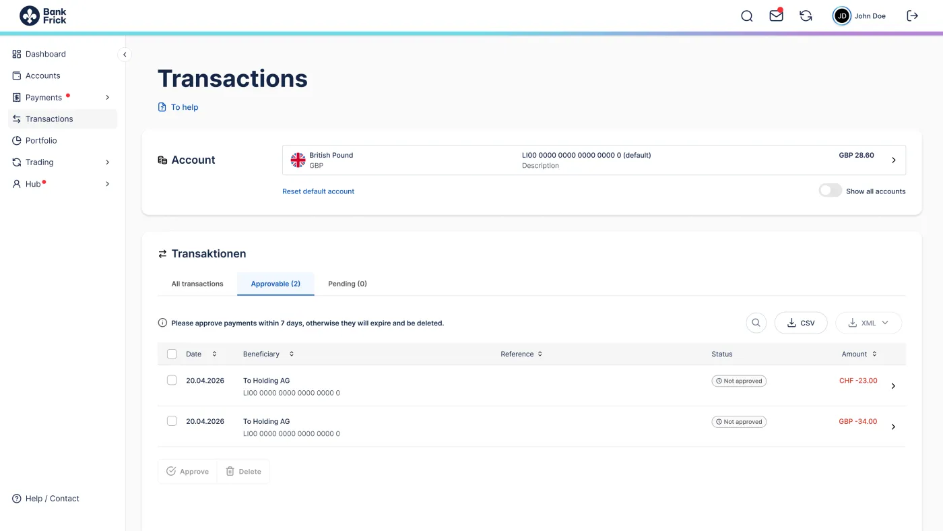Download transactions as CSV

coord(801,323)
